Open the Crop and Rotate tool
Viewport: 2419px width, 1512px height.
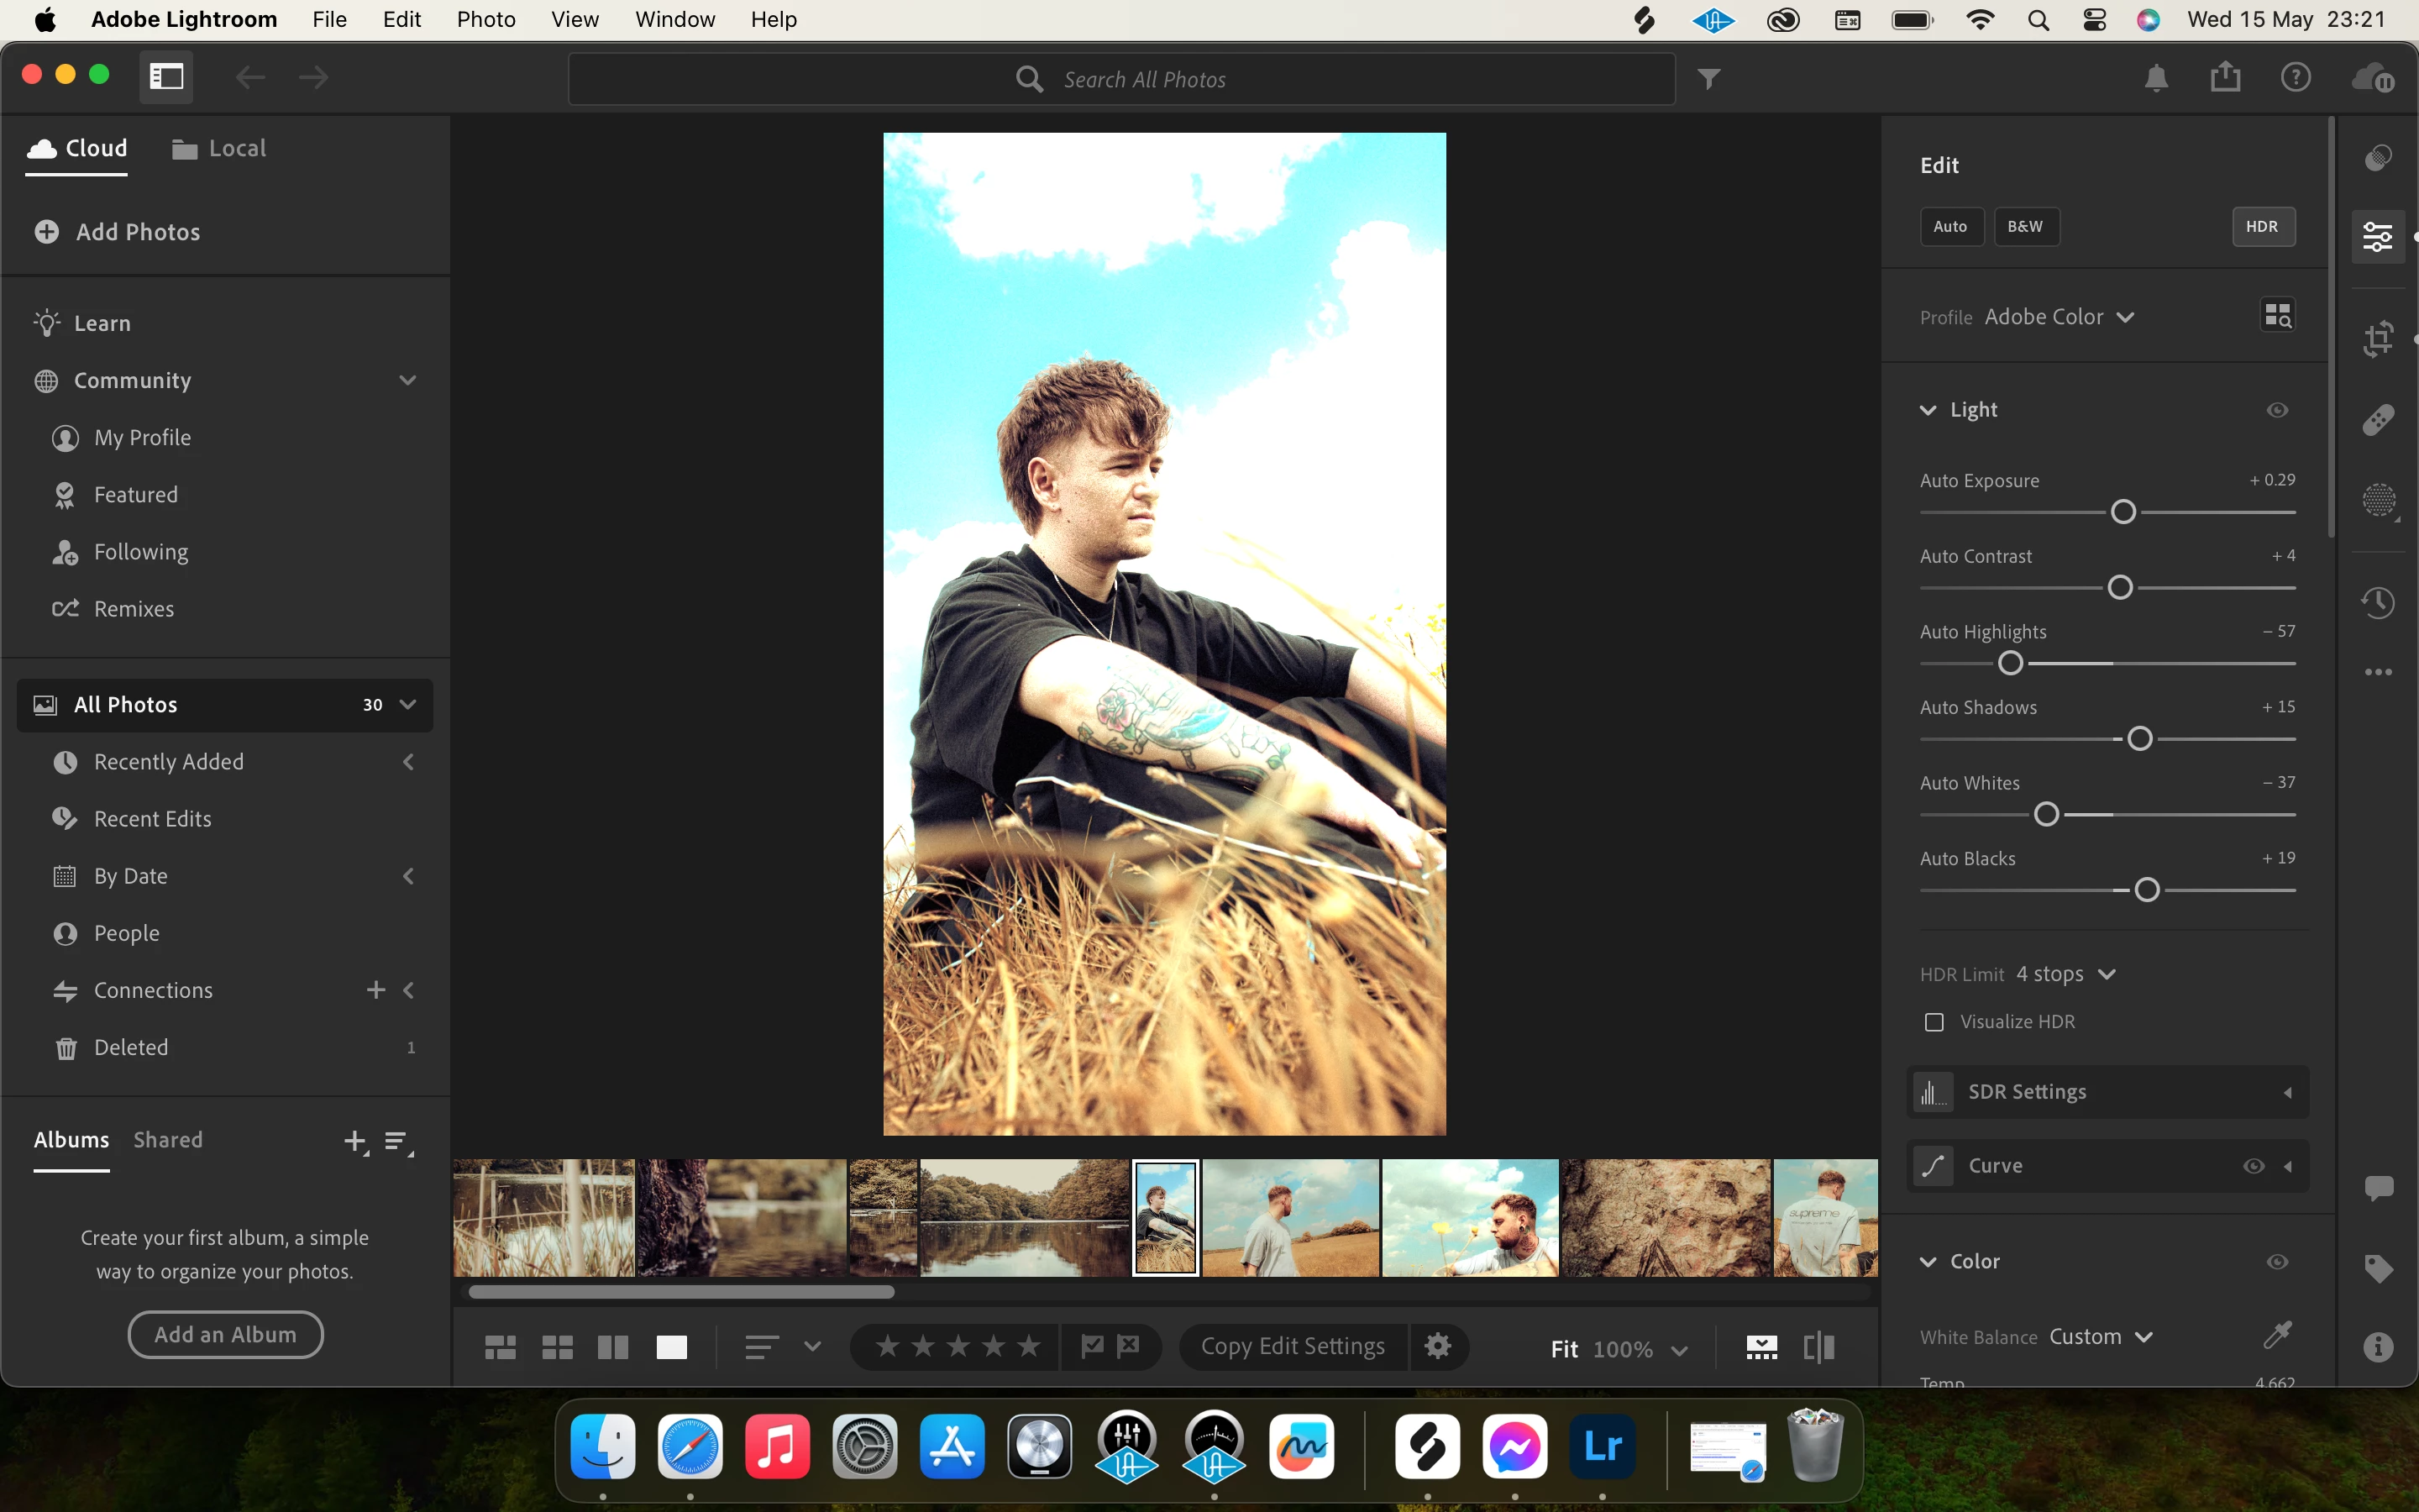tap(2378, 338)
